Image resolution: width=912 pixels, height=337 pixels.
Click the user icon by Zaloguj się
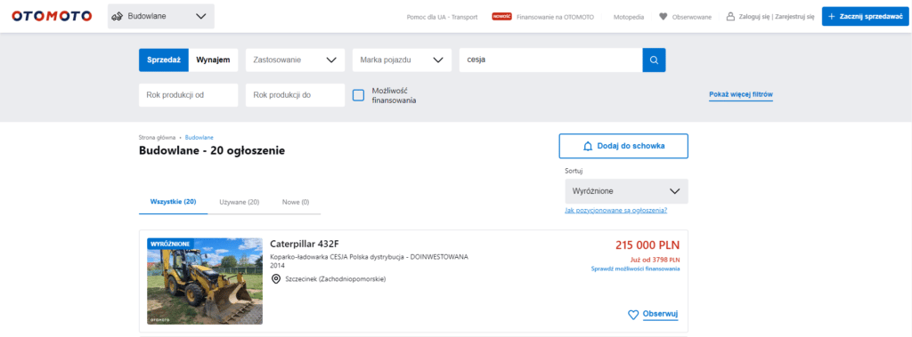(730, 17)
